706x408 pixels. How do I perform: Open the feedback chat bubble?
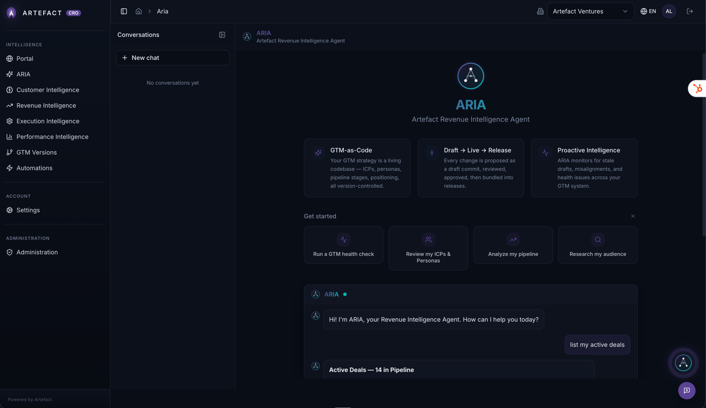point(687,390)
